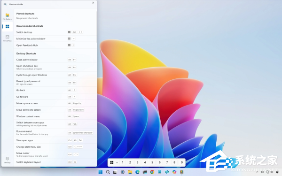Viewport: 282px width, 176px height.
Task: Open the PowerToys section in sidebar
Action: tap(8, 38)
